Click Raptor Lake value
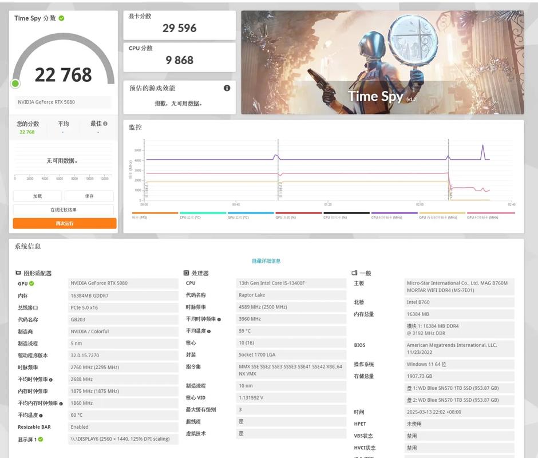The image size is (538, 458). point(291,295)
